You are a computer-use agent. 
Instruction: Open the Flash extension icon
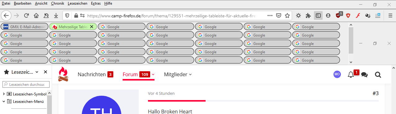coord(357,15)
